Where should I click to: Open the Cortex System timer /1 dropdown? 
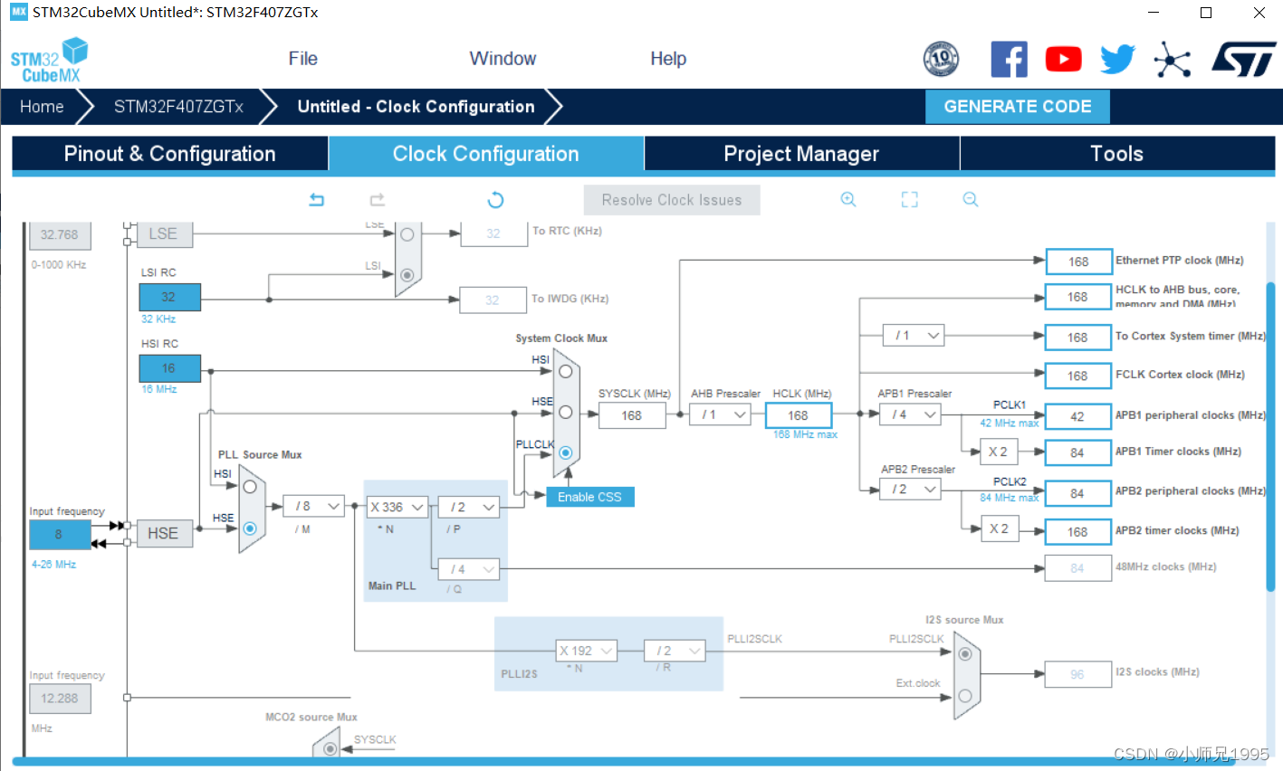(914, 336)
